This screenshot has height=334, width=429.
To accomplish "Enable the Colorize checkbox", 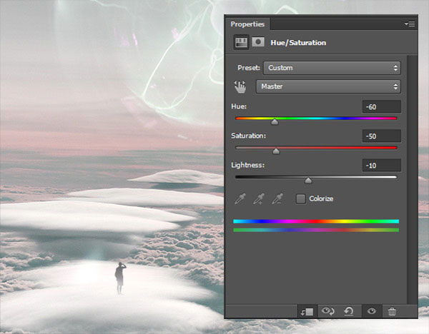I will pos(301,198).
